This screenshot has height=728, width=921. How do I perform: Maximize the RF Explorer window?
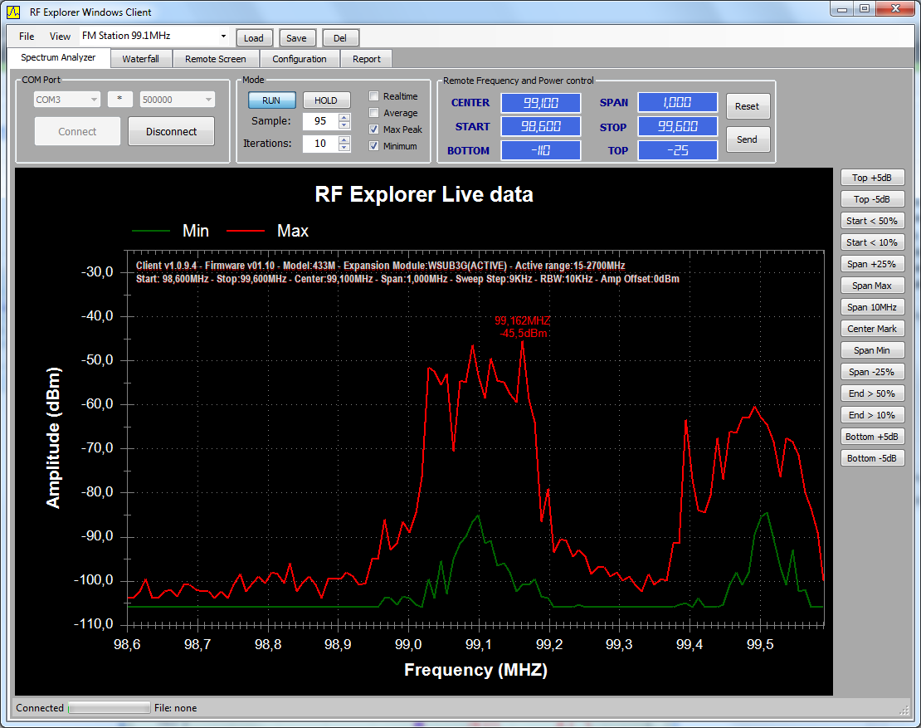tap(865, 9)
